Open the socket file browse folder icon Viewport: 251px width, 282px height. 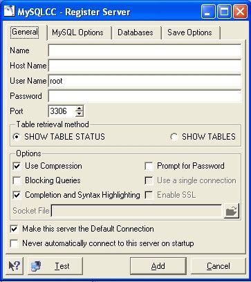pyautogui.click(x=232, y=211)
